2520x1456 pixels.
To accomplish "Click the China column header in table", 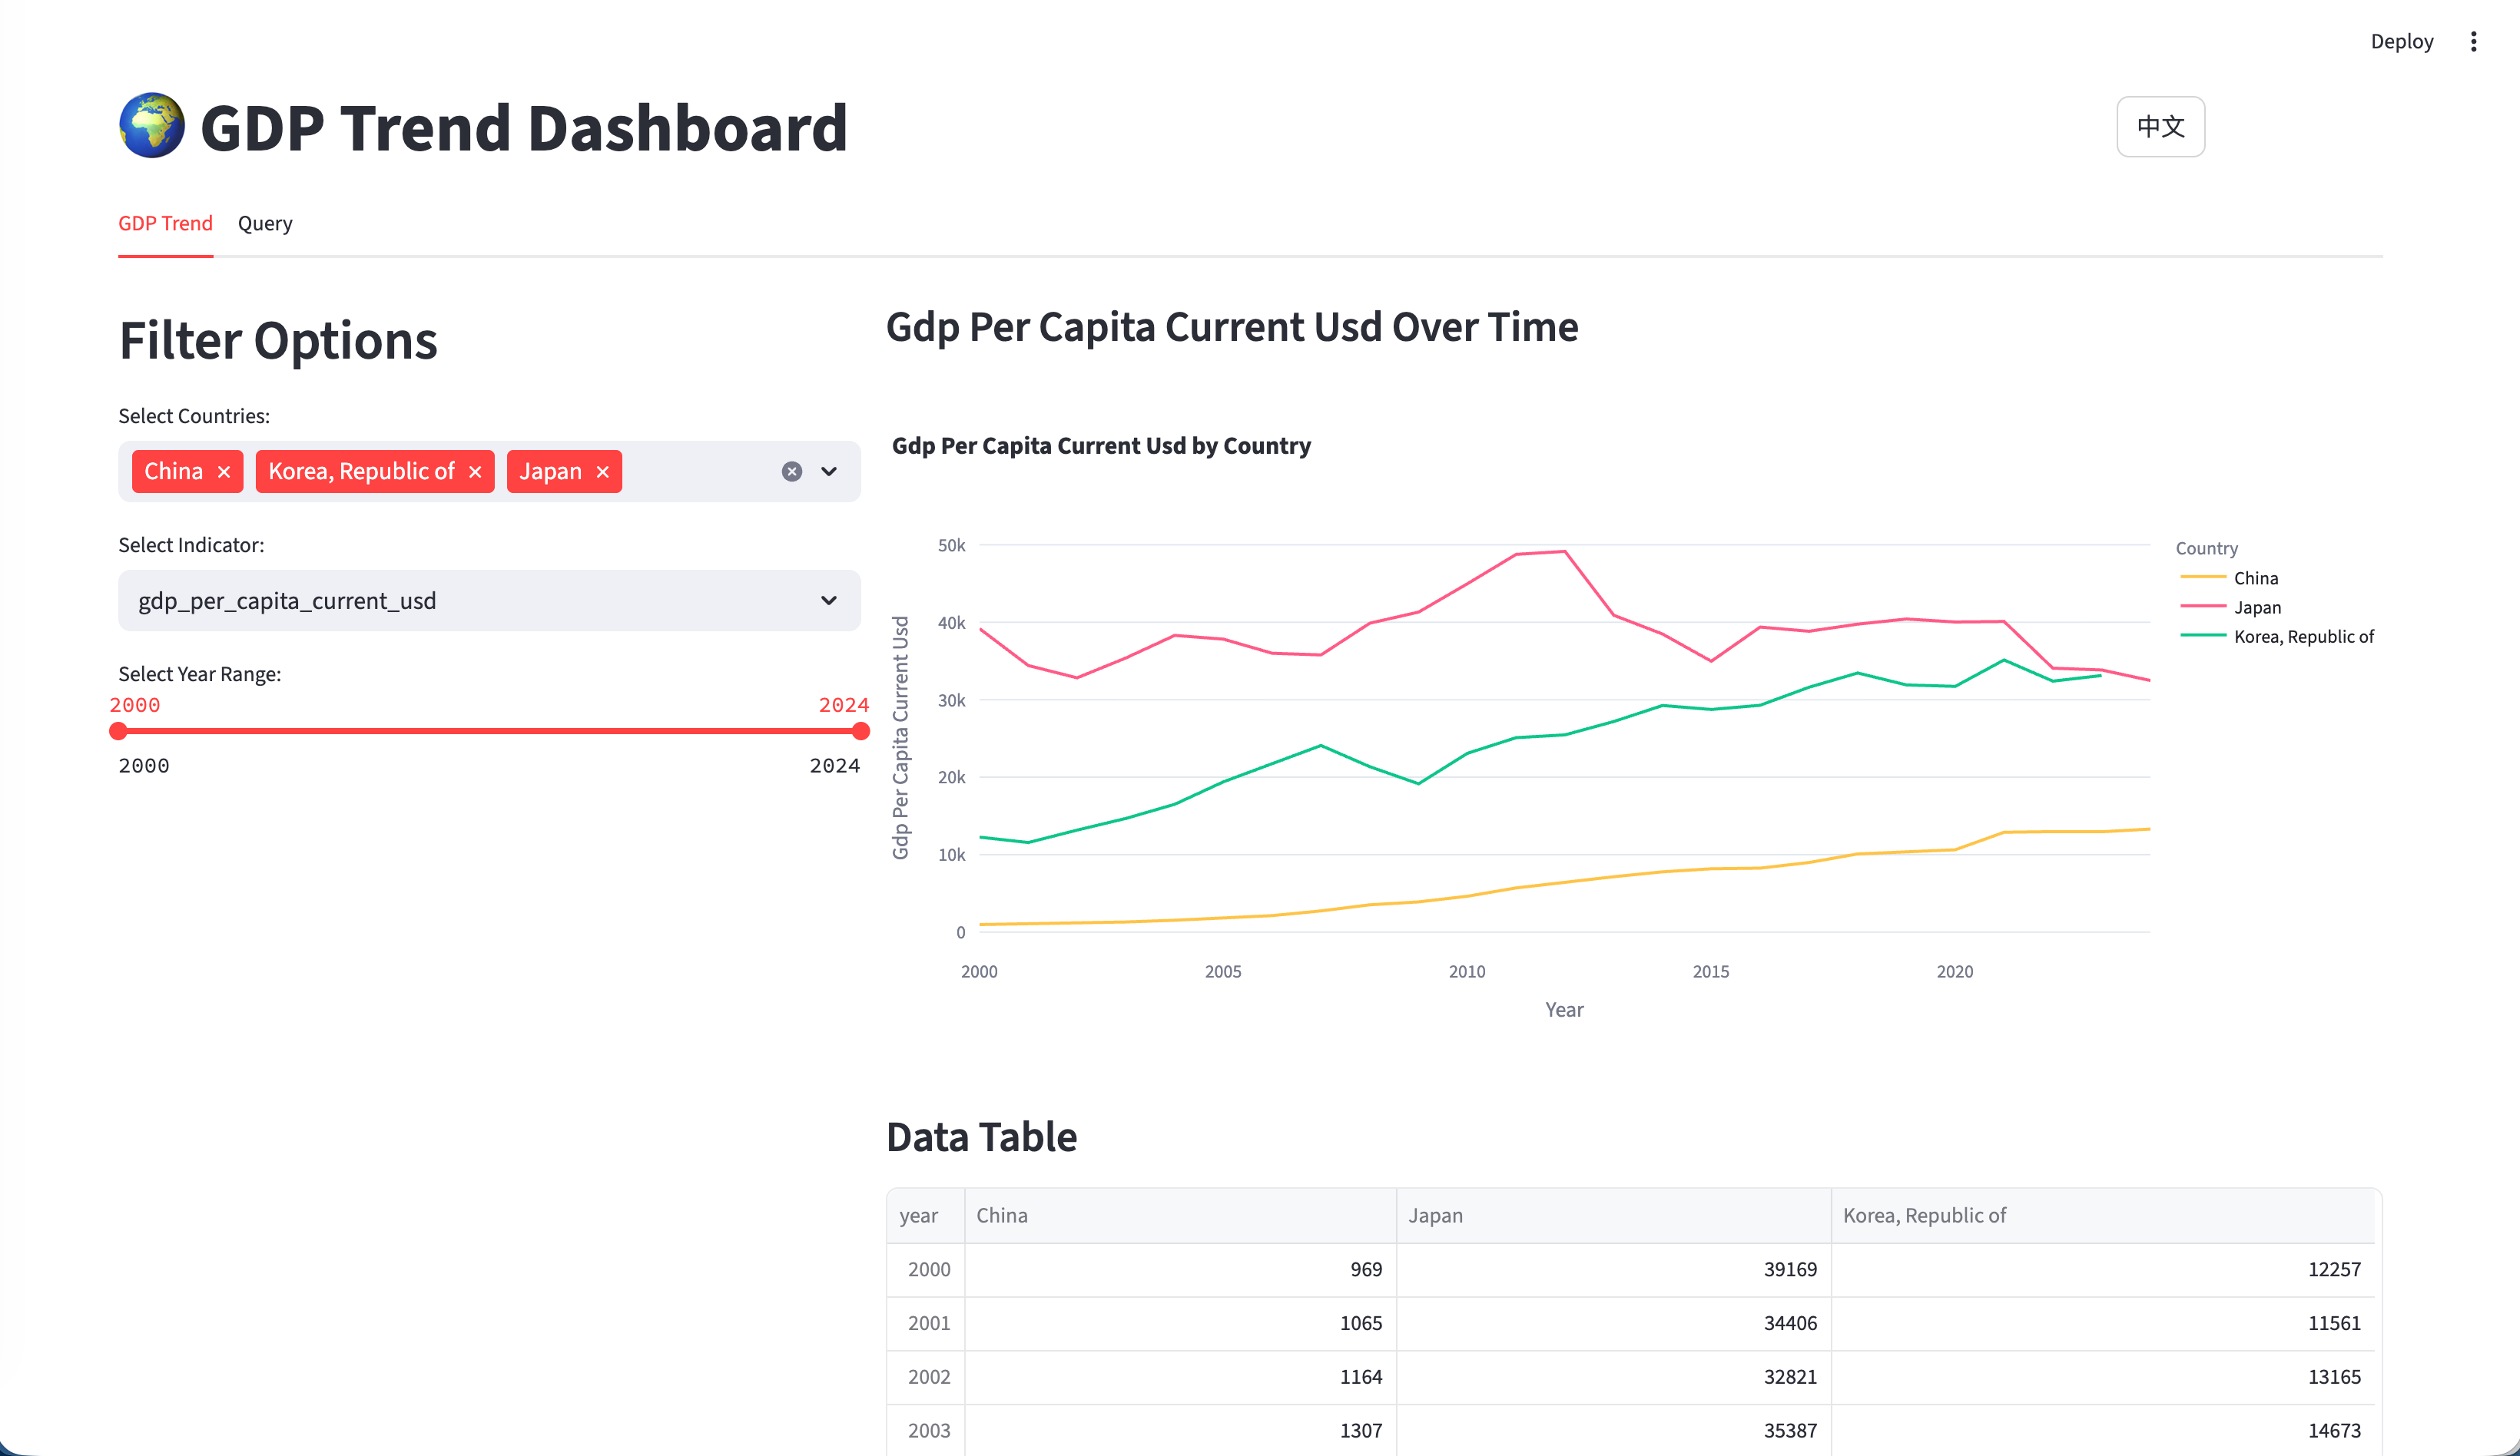I will 1002,1215.
